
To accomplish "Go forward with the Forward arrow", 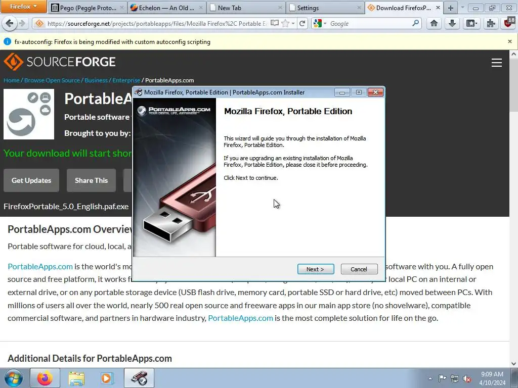I will pos(22,23).
